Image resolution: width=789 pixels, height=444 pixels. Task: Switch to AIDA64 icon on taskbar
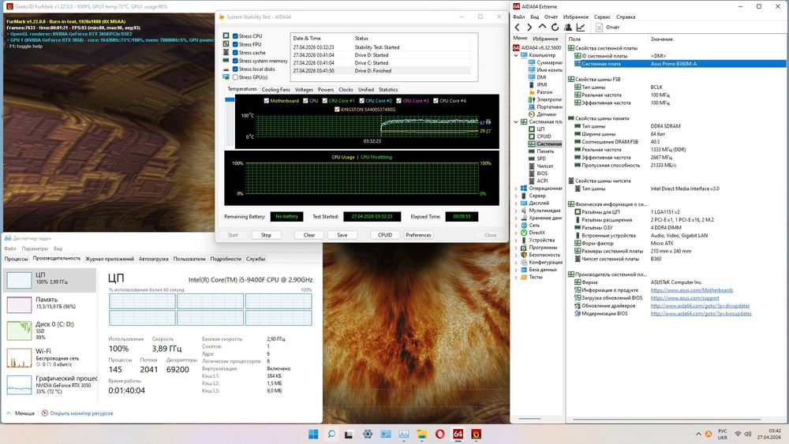tap(458, 434)
